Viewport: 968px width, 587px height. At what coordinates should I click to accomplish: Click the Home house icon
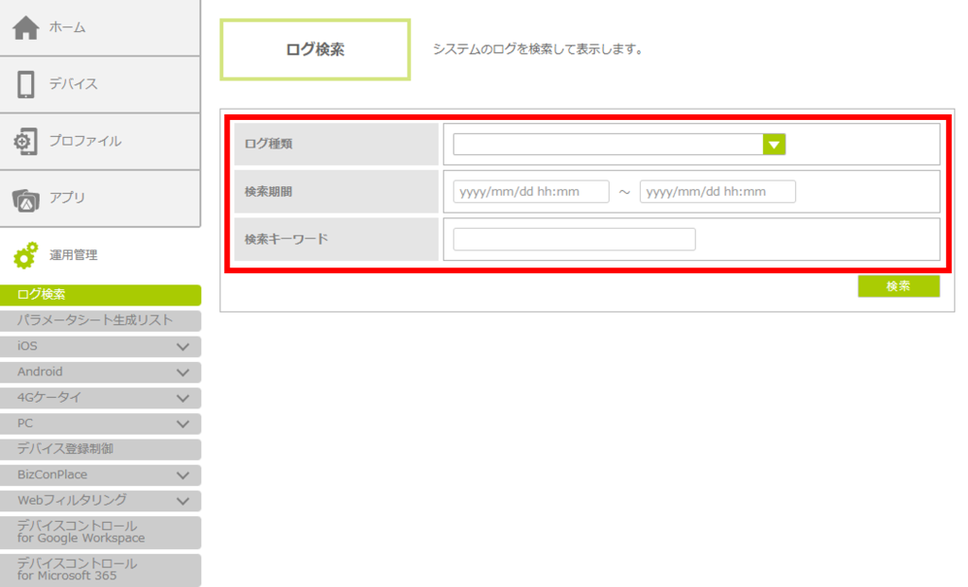point(26,27)
